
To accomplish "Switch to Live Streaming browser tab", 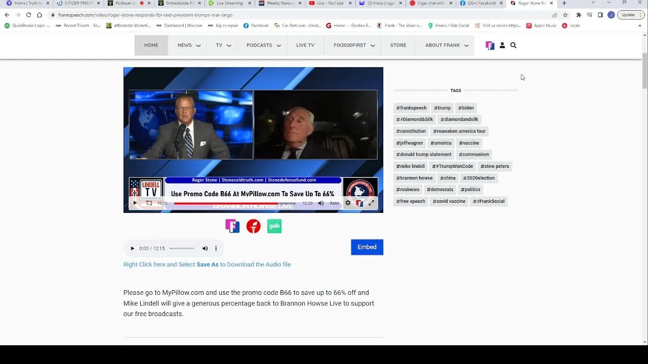I will point(229,3).
